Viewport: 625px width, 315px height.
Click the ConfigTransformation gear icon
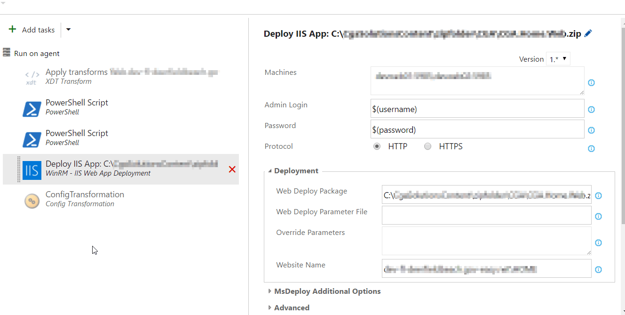(x=32, y=201)
